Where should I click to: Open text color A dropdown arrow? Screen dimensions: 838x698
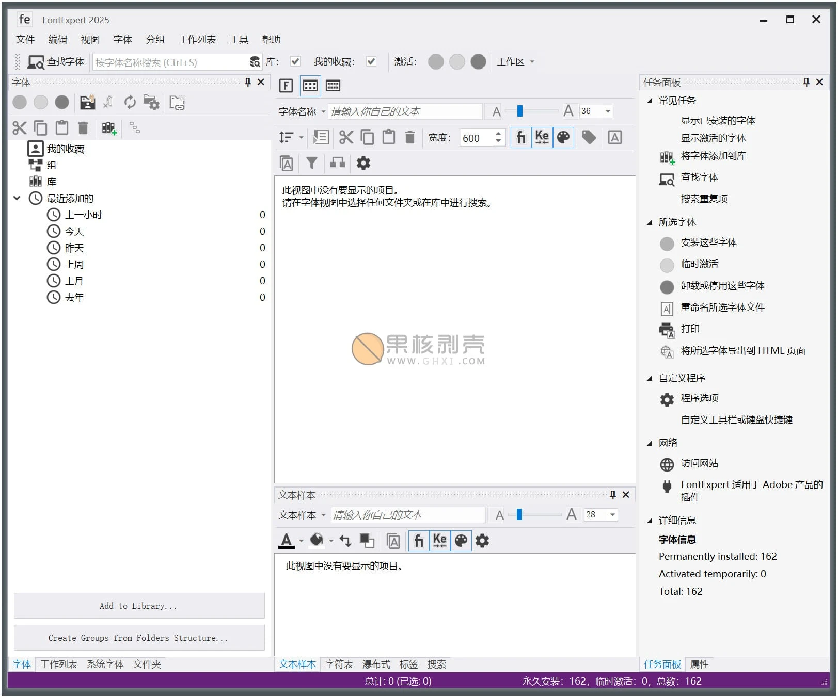(302, 541)
